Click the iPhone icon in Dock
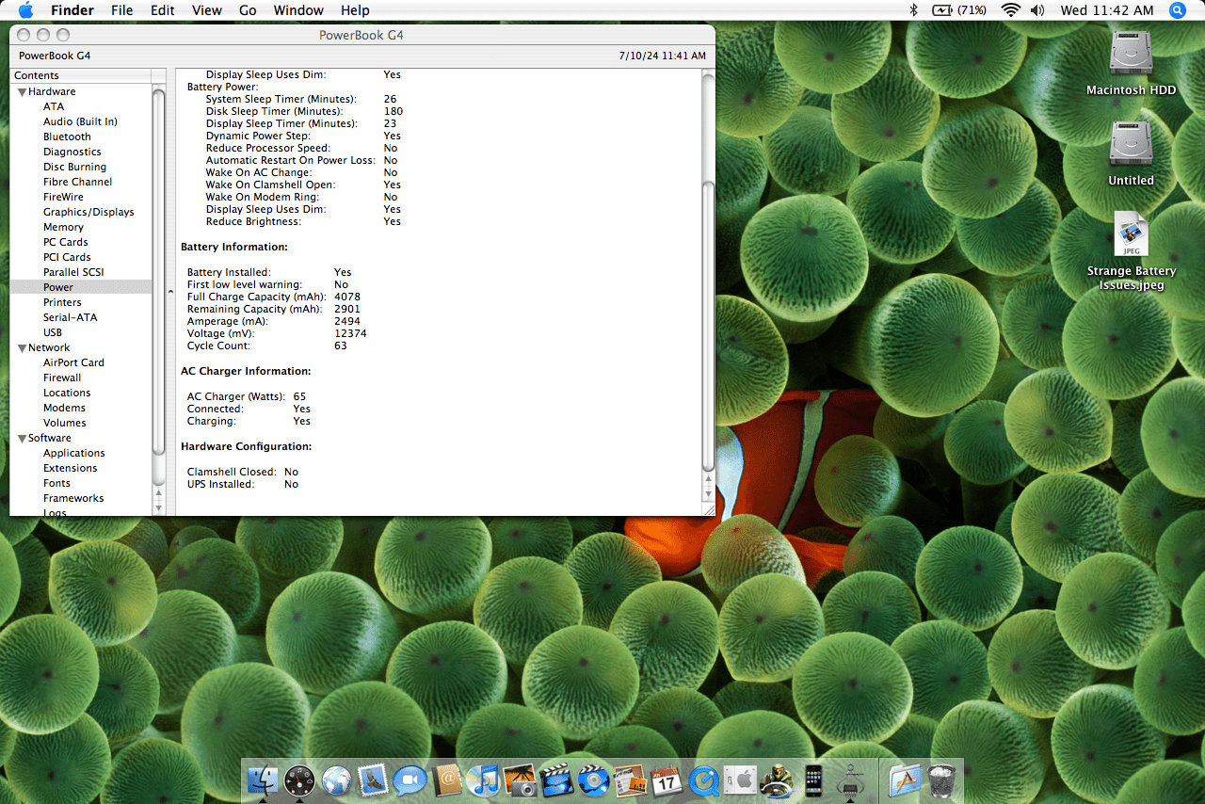The width and height of the screenshot is (1205, 804). [x=813, y=780]
